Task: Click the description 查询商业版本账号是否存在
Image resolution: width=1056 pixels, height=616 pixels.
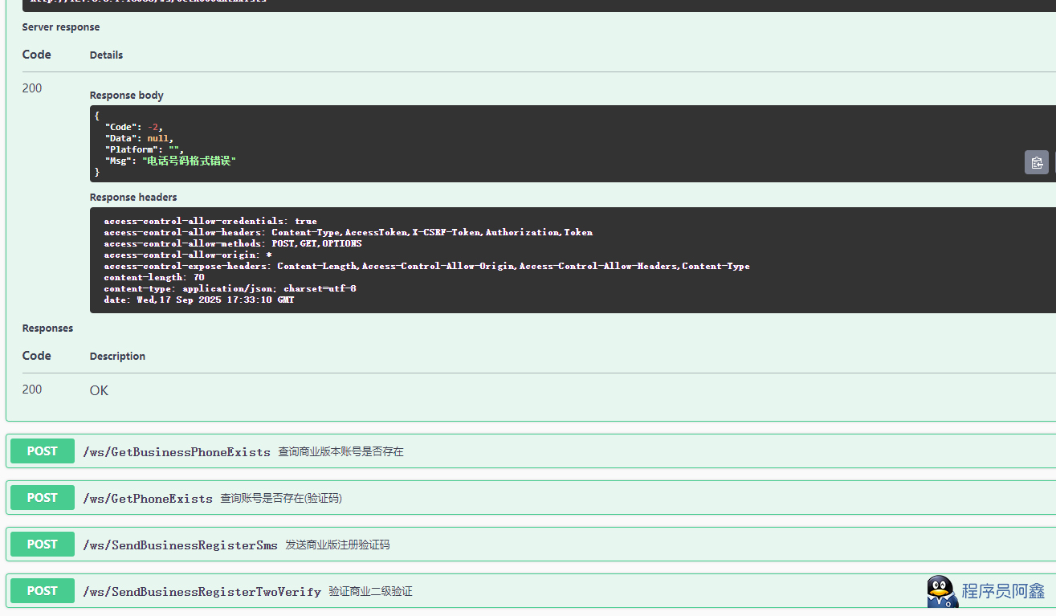Action: click(x=340, y=452)
